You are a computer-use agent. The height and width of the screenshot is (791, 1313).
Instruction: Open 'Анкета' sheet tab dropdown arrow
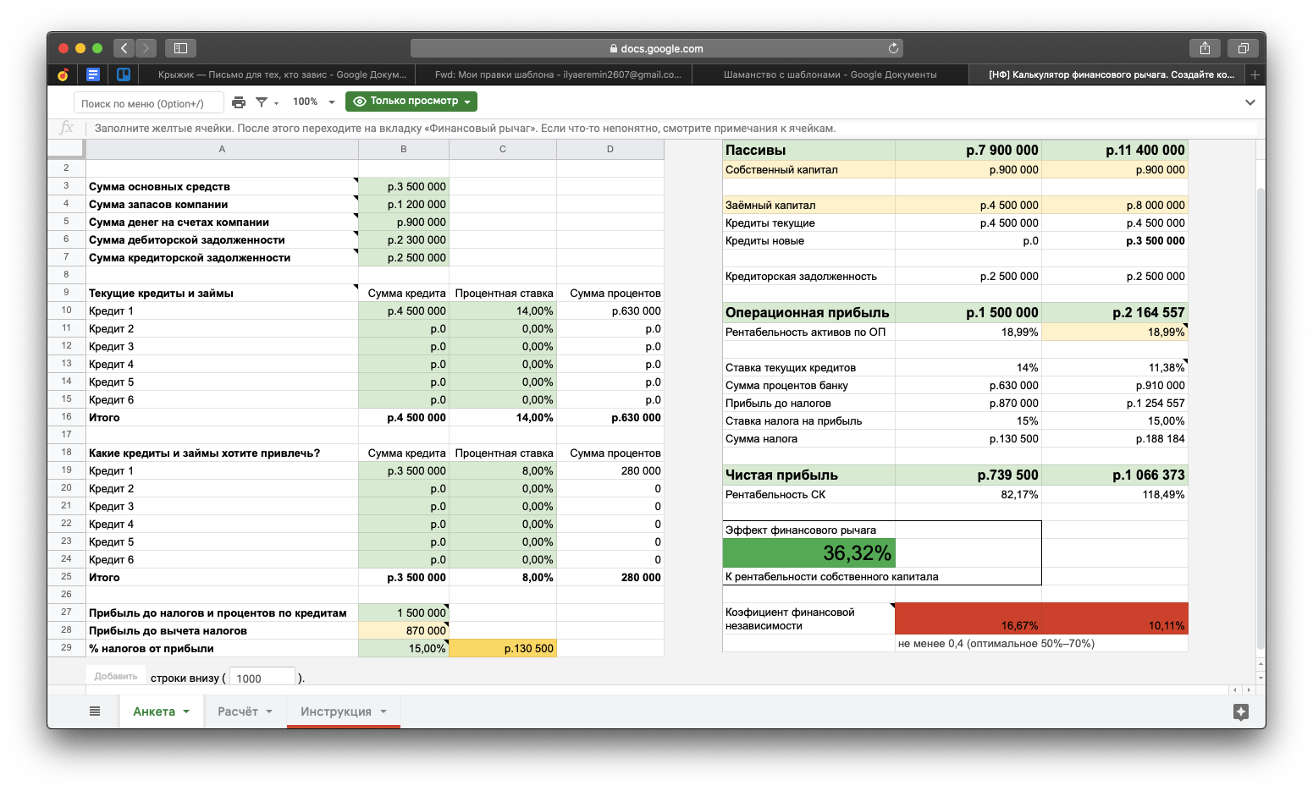[x=186, y=711]
